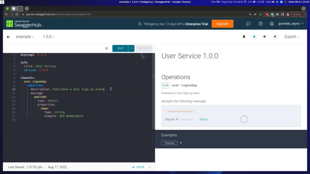The image size is (310, 174).
Task: Click the send tab arrow icon
Action: pos(255,14)
